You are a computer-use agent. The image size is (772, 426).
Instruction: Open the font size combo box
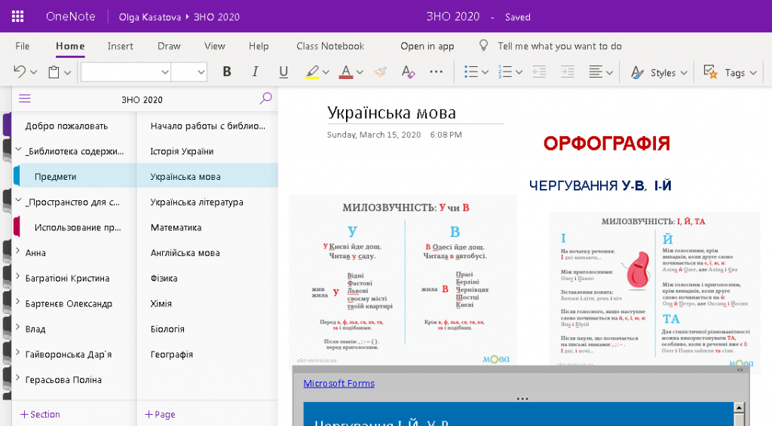[x=189, y=72]
